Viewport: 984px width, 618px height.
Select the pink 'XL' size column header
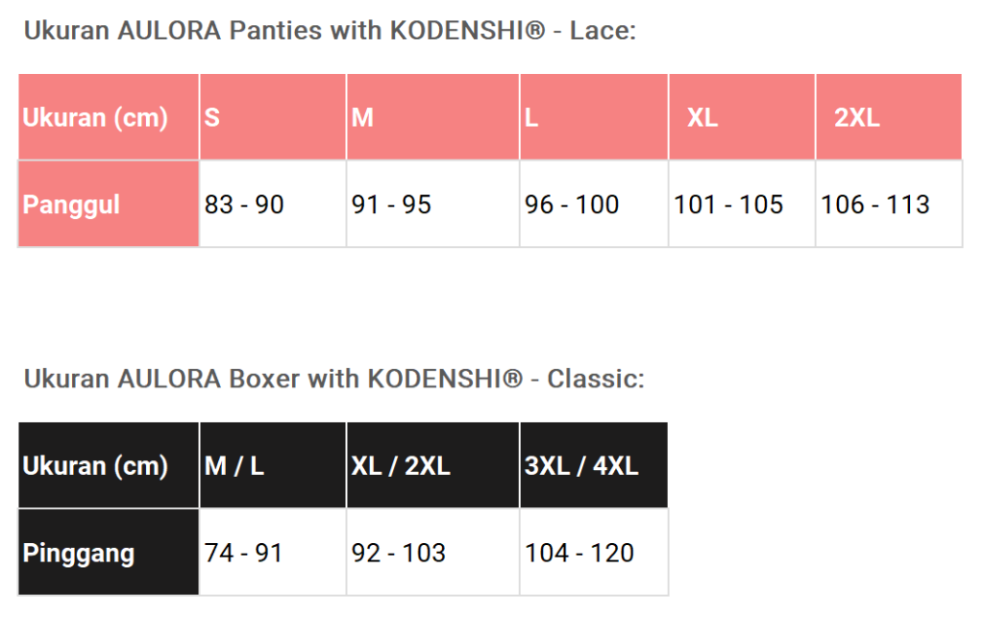coord(741,117)
